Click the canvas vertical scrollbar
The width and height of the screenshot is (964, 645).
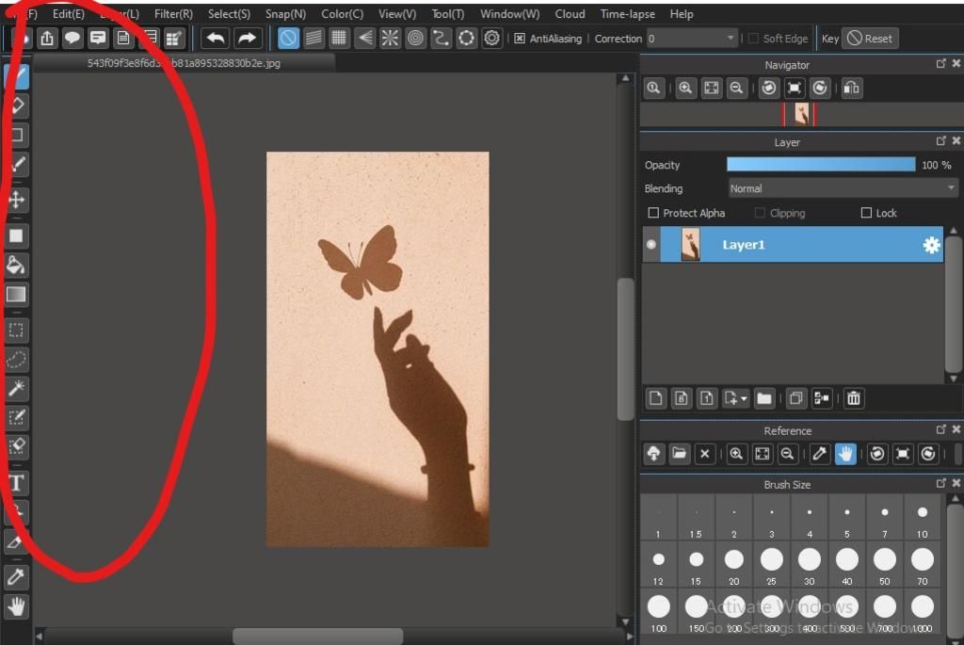(x=625, y=349)
